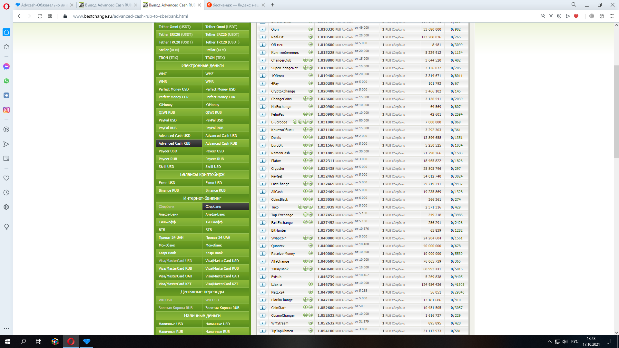Image resolution: width=619 pixels, height=348 pixels.
Task: Switch РУС keyboard language indicator
Action: pos(575,342)
